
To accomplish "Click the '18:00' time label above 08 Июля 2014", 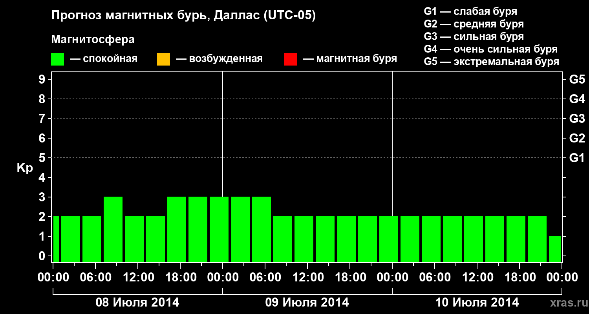I will (x=180, y=277).
